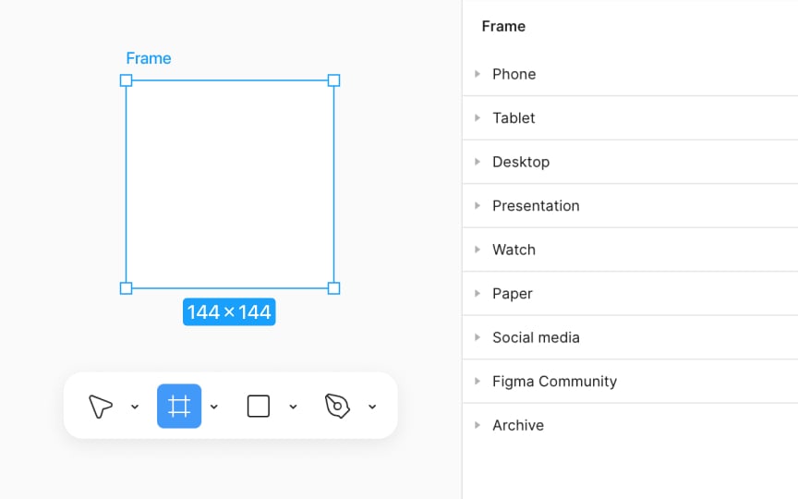Open Pen tool options chevron
Image resolution: width=798 pixels, height=499 pixels.
pyautogui.click(x=372, y=407)
